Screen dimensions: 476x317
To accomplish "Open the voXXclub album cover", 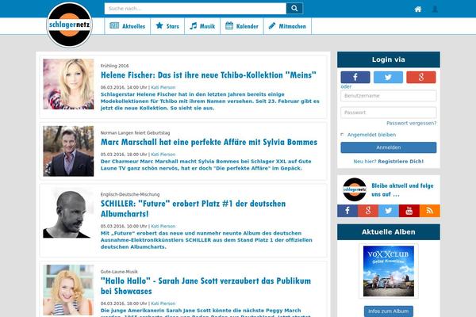I will click(x=388, y=271).
